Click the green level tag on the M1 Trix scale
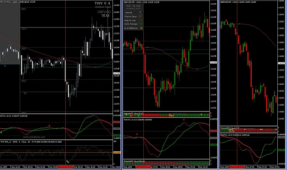Screen dimensions: 287x170 click(x=281, y=150)
